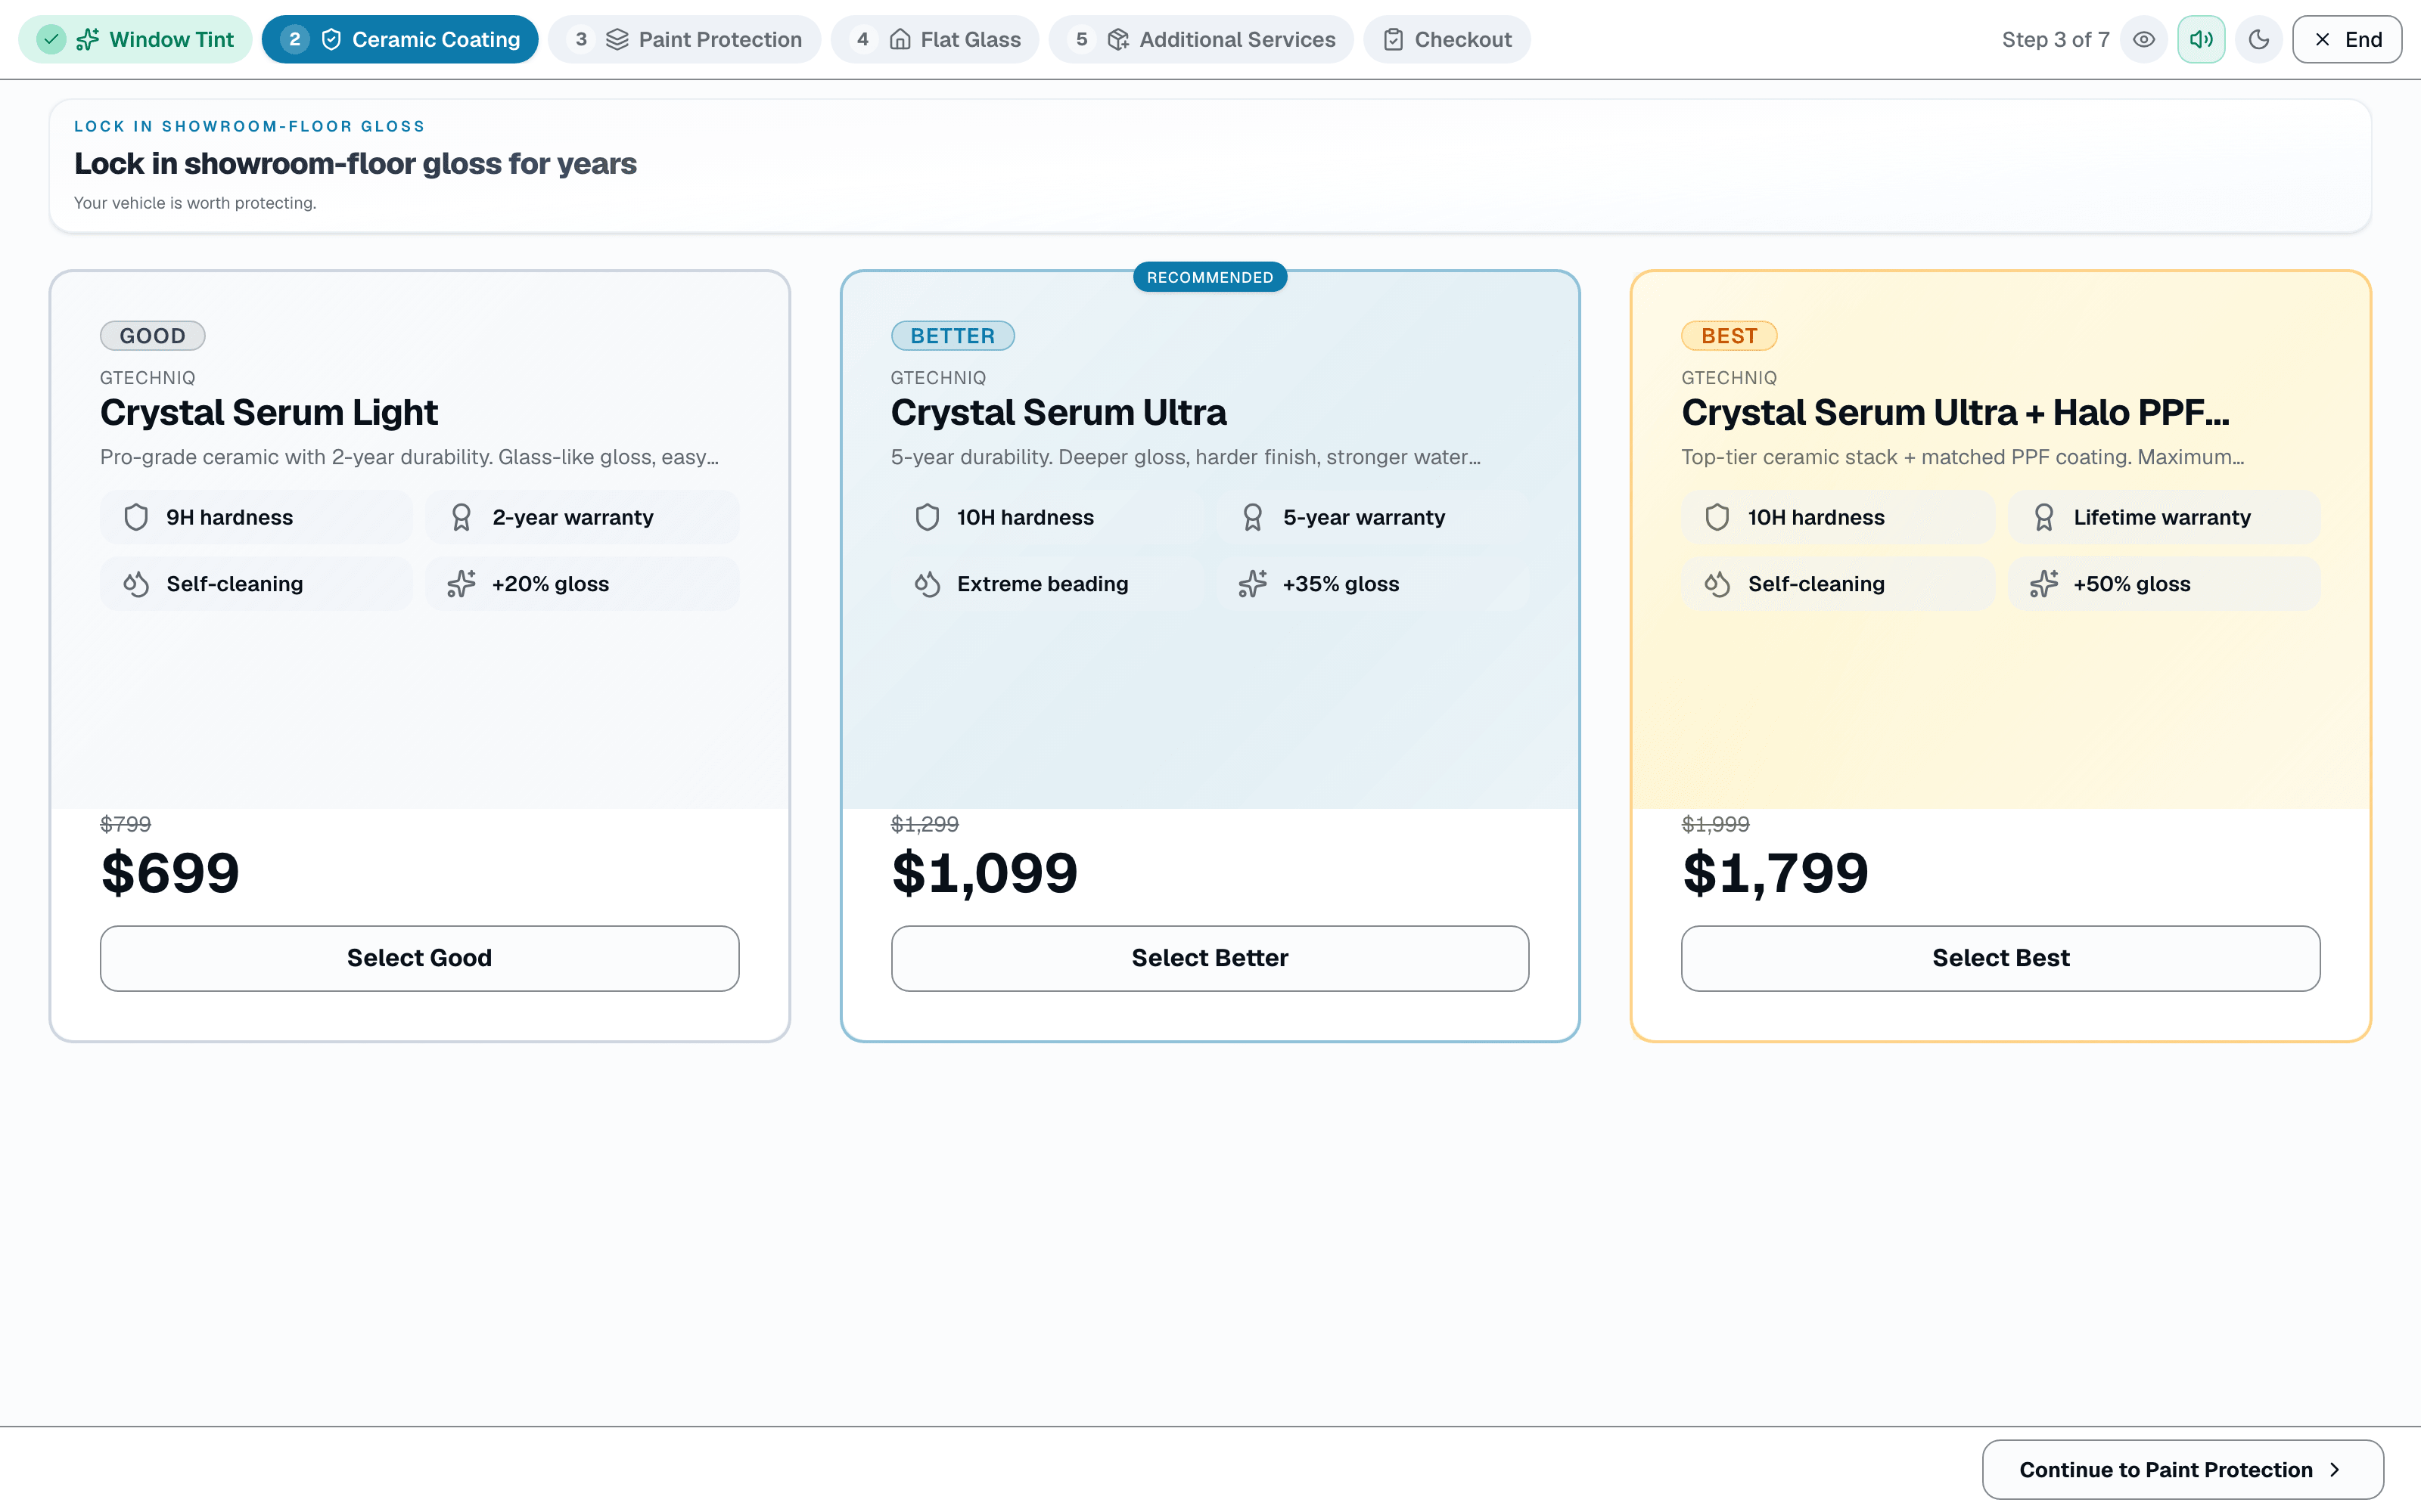The image size is (2421, 1512).
Task: Click the house icon on Flat Glass
Action: pyautogui.click(x=900, y=40)
